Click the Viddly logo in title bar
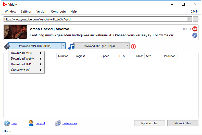Image resolution: width=202 pixels, height=135 pixels. click(x=5, y=4)
